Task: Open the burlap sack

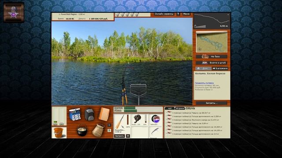Action: click(98, 130)
